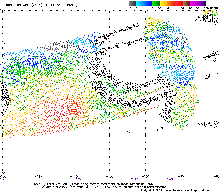Select the green 15-20 knots legend color

pos(156,4)
